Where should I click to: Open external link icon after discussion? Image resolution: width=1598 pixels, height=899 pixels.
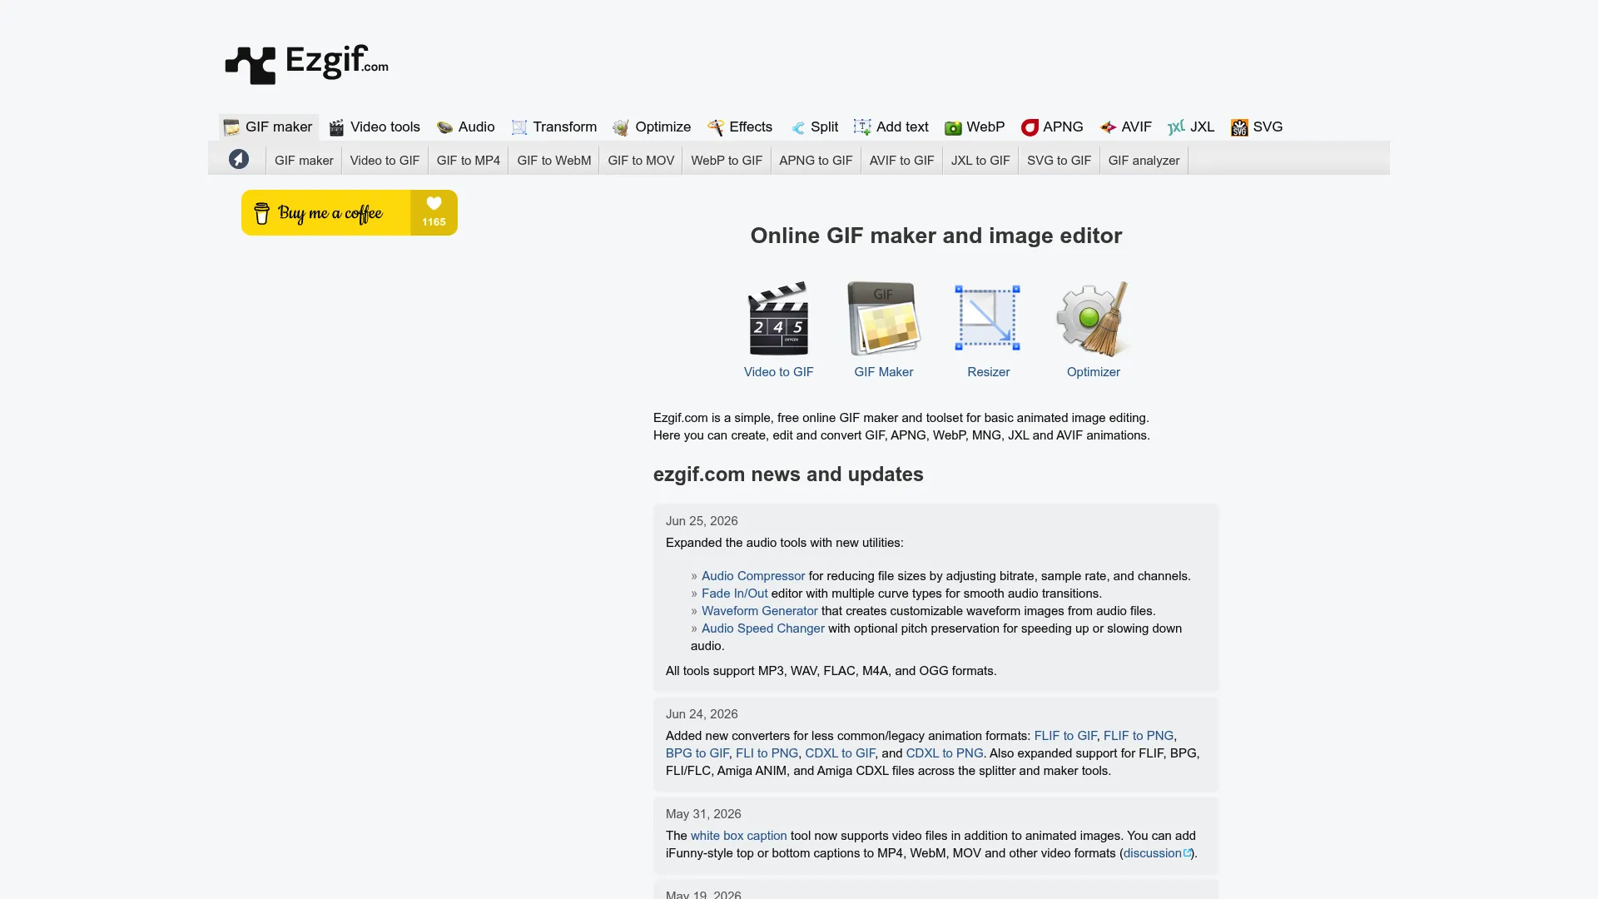click(x=1188, y=852)
